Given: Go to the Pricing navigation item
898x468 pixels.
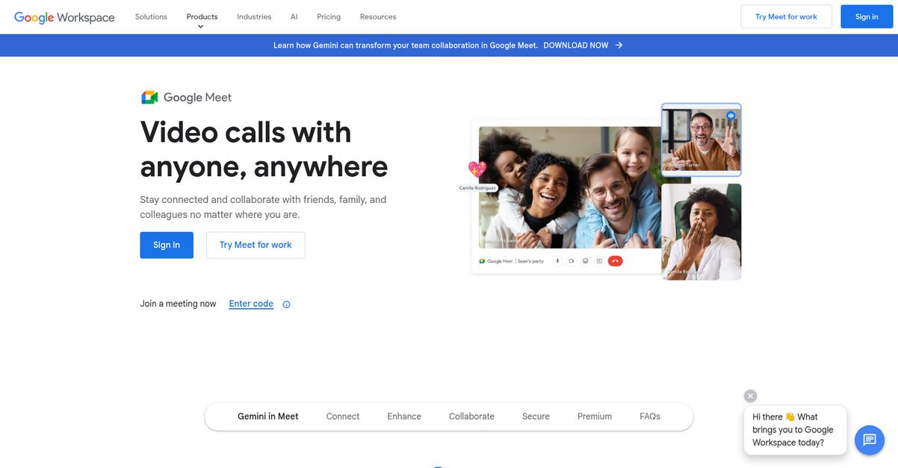Looking at the screenshot, I should click(x=329, y=16).
